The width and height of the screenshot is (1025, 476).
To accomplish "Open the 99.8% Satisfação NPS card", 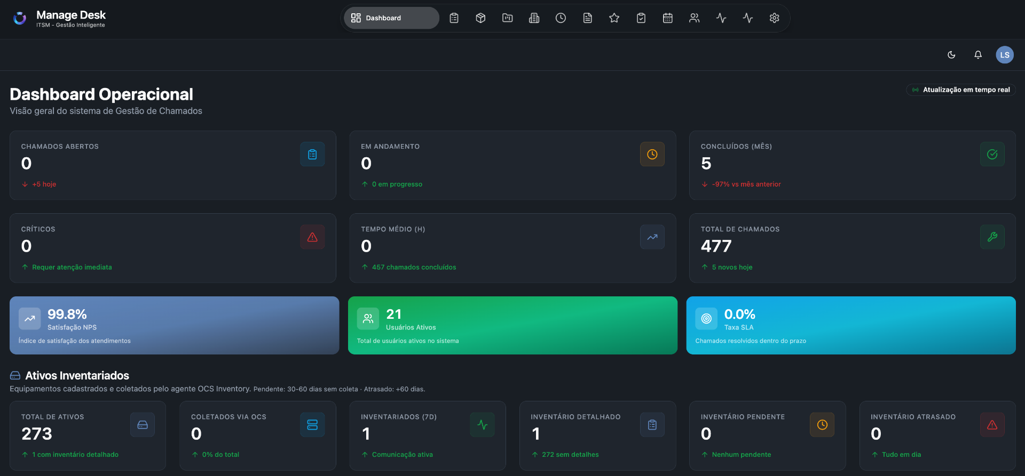I will [175, 326].
